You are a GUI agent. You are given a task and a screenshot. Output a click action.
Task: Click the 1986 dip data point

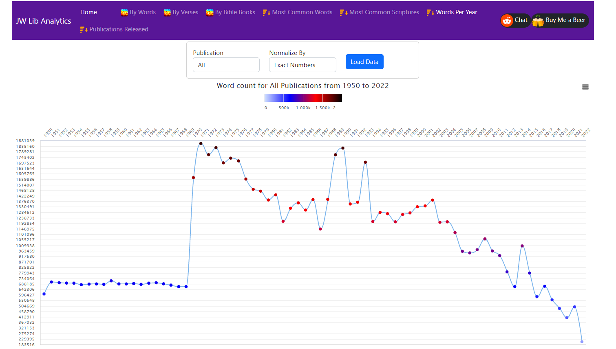pyautogui.click(x=320, y=229)
